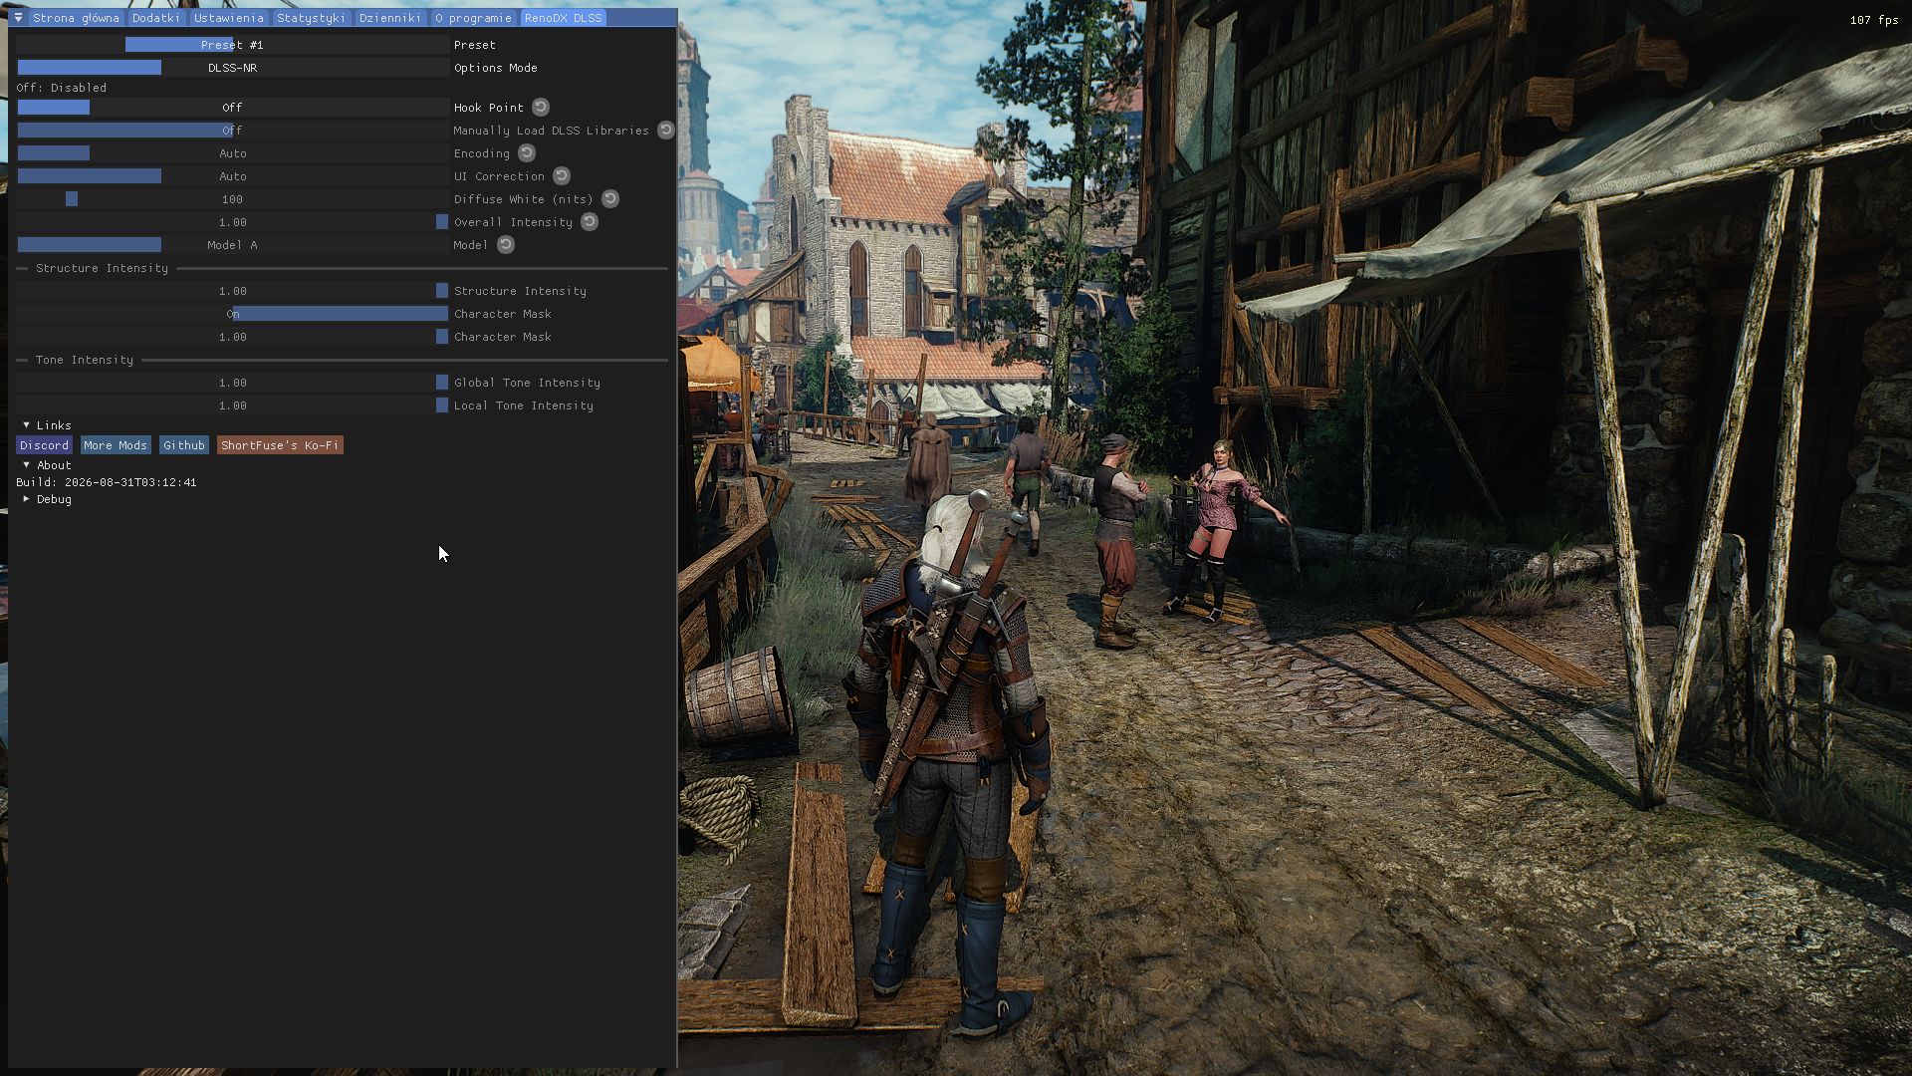Open the Ustawienia tab
Viewport: 1912px width, 1076px height.
pyautogui.click(x=229, y=18)
